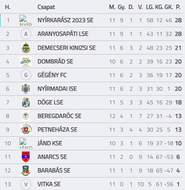
Task: Click the Beregdaróc SE tree emblem
Action: tap(26, 116)
